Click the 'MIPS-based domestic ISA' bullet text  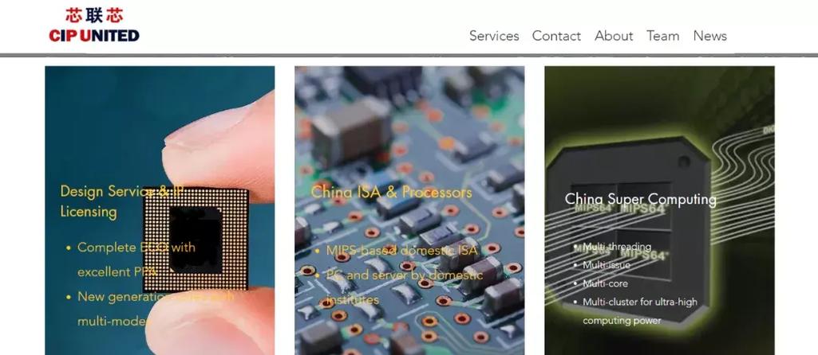[401, 251]
